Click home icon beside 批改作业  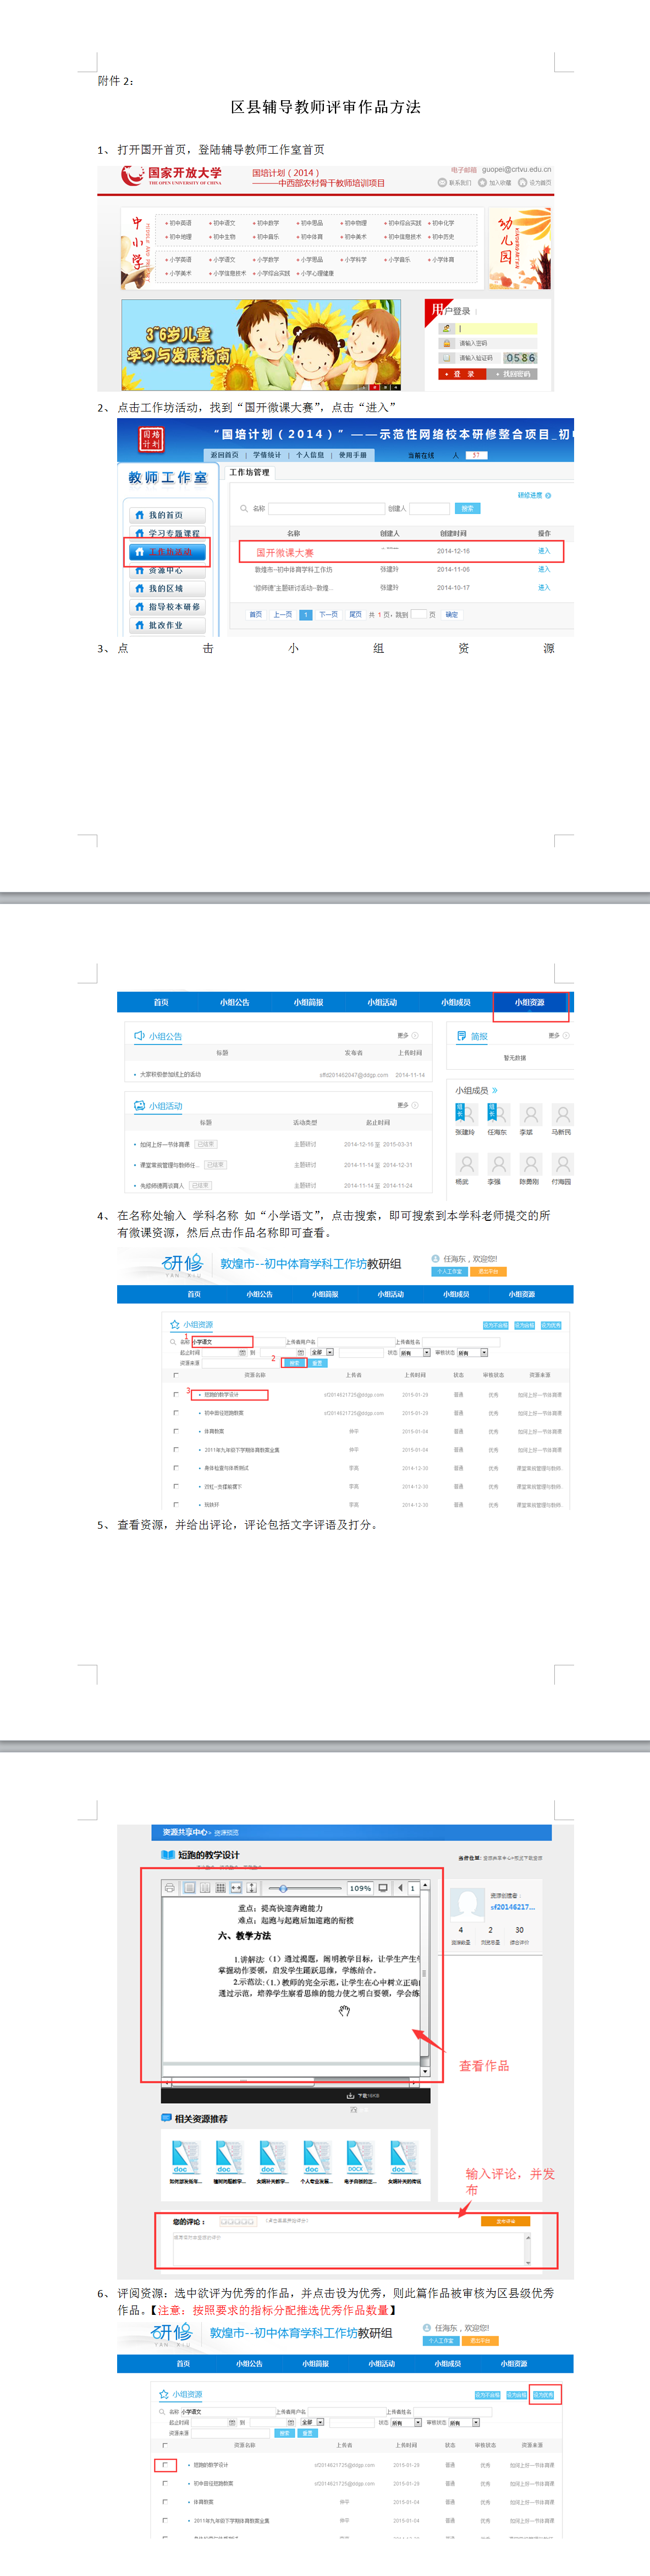(140, 625)
